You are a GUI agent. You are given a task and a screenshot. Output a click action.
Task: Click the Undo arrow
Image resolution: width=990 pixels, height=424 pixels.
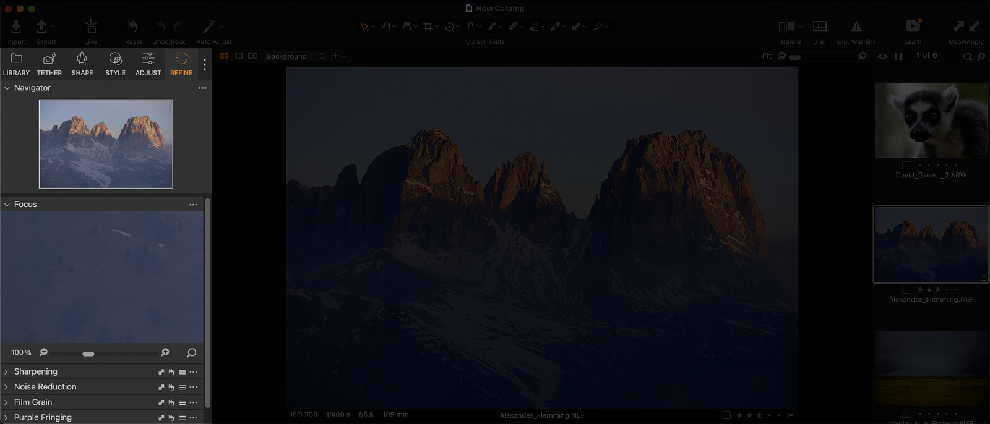[161, 26]
